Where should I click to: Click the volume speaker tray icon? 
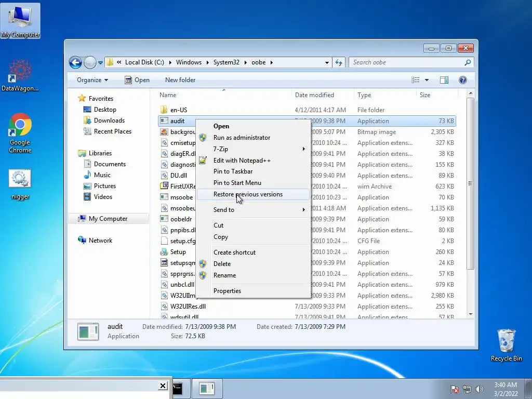click(x=480, y=389)
